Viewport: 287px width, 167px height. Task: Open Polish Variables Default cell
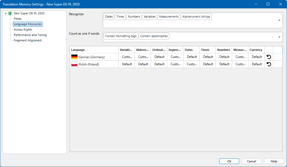[x=127, y=64]
